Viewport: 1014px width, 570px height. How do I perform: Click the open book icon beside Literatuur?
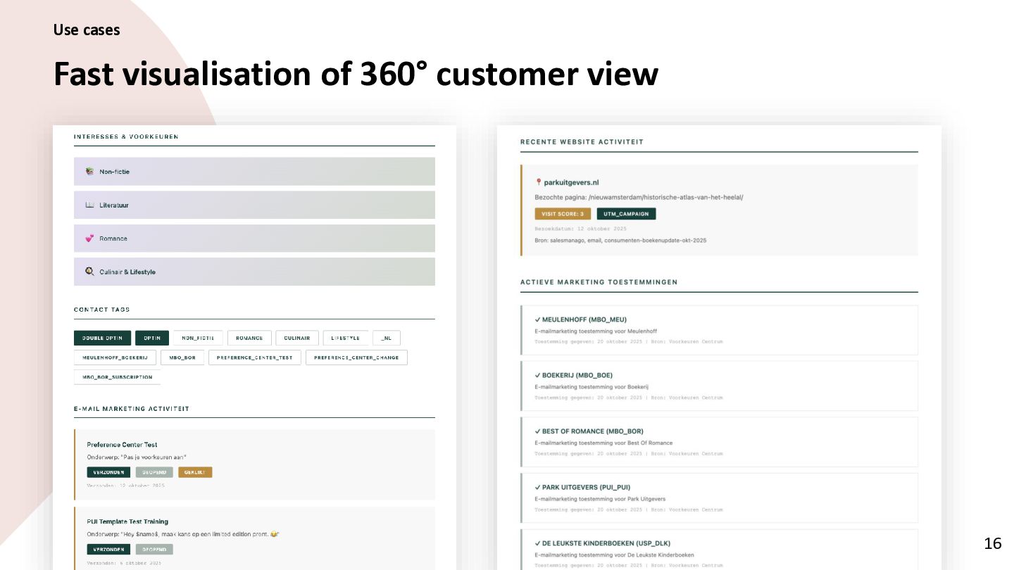click(x=89, y=205)
